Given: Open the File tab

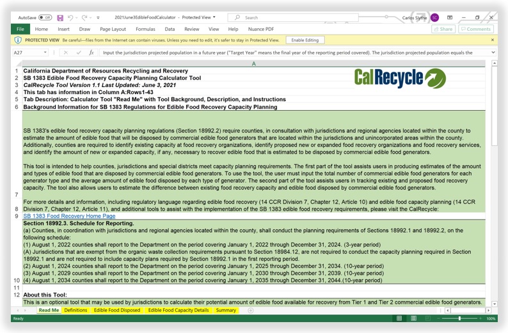Looking at the screenshot, I should pyautogui.click(x=20, y=29).
